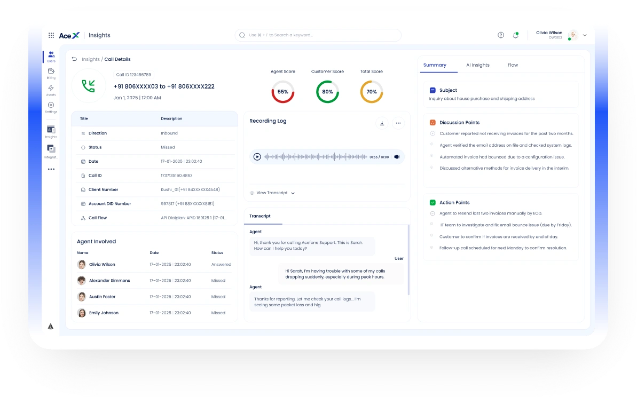Click Austin Foster's avatar
Image resolution: width=637 pixels, height=397 pixels.
click(82, 297)
